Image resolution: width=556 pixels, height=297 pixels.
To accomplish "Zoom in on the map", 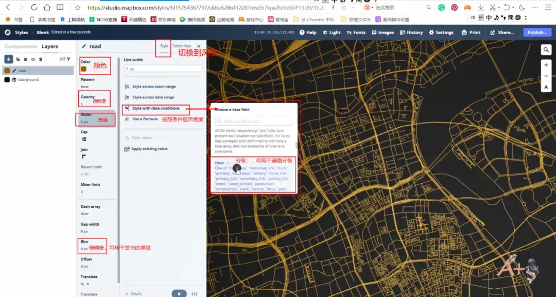I will pyautogui.click(x=546, y=65).
